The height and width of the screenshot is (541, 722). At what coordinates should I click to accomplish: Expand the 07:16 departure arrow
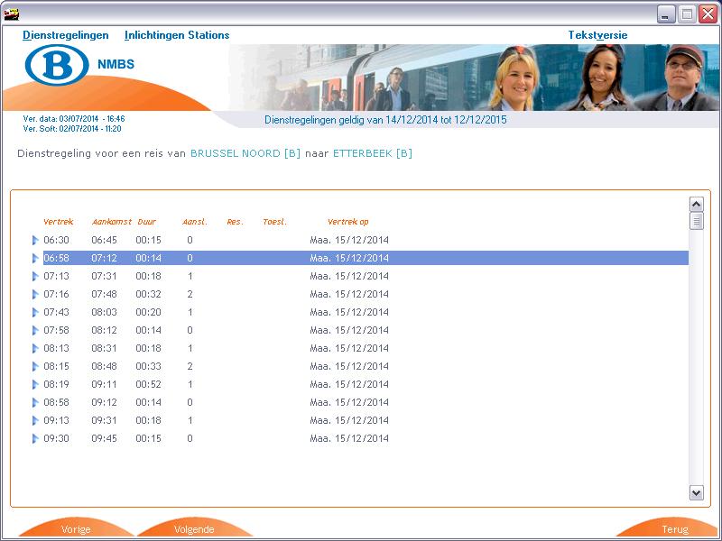[x=35, y=295]
